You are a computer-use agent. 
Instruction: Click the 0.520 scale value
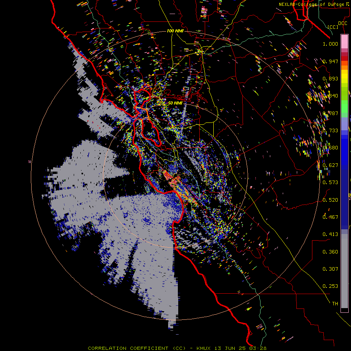pyautogui.click(x=330, y=200)
